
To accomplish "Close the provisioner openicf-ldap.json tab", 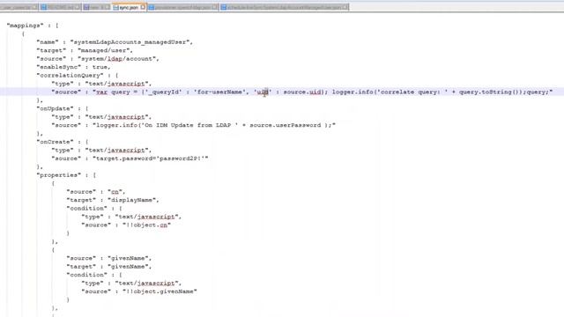I will pos(215,7).
